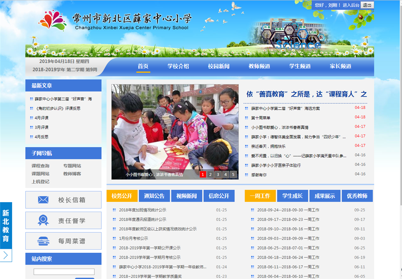Open the 学校介绍 navigation menu

pos(178,66)
